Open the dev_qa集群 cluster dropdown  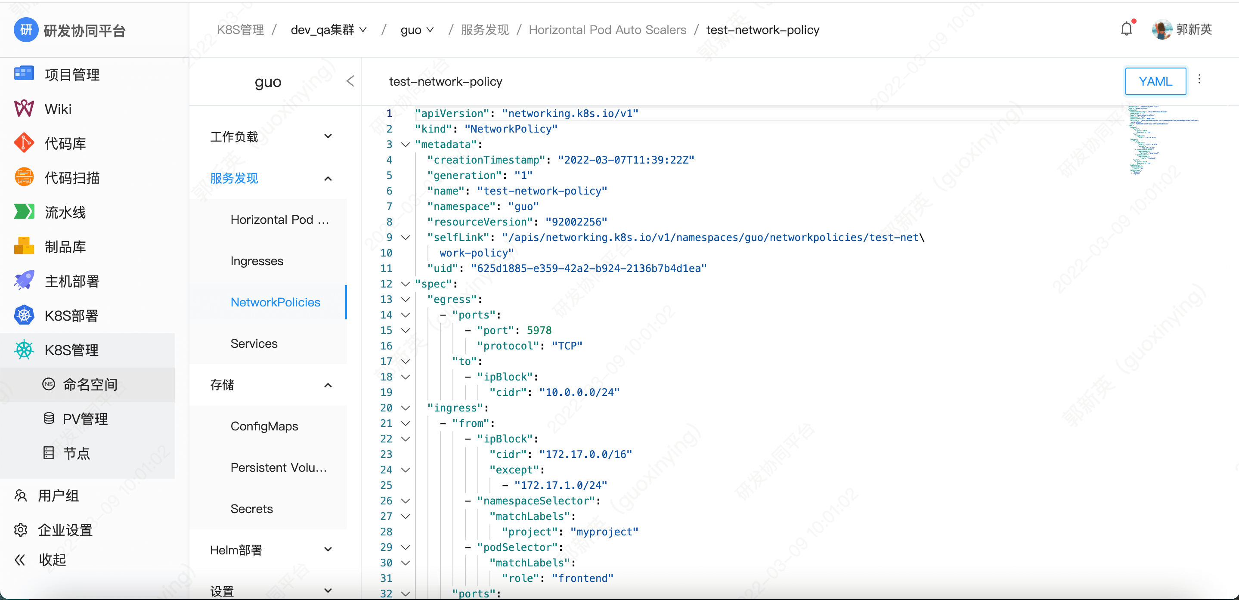[x=328, y=30]
